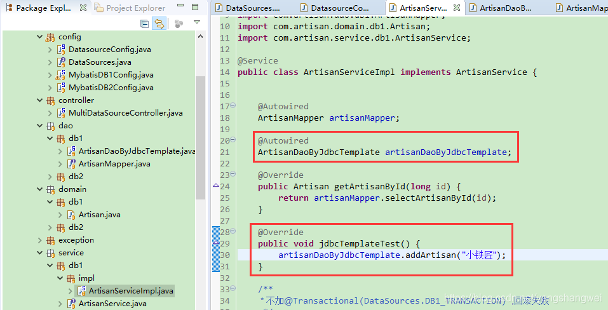Screen dimensions: 608x310
Task: Click the override marker at line 24
Action: (215, 187)
